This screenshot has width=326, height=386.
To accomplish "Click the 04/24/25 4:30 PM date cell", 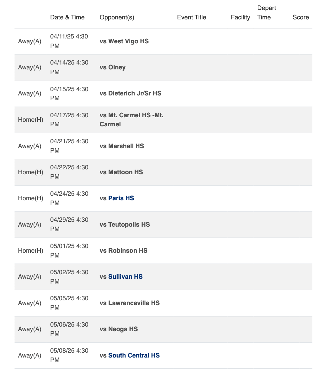I will click(69, 198).
